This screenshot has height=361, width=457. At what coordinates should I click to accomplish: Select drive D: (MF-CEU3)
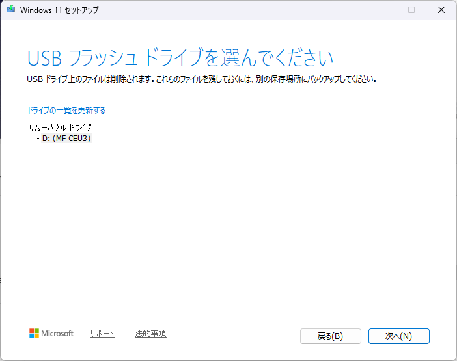pos(66,139)
